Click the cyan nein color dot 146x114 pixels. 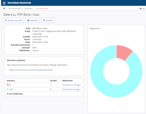(x=8, y=89)
